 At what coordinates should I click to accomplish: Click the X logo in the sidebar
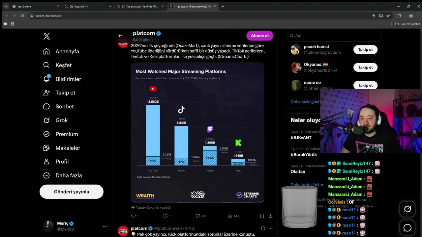click(x=47, y=36)
